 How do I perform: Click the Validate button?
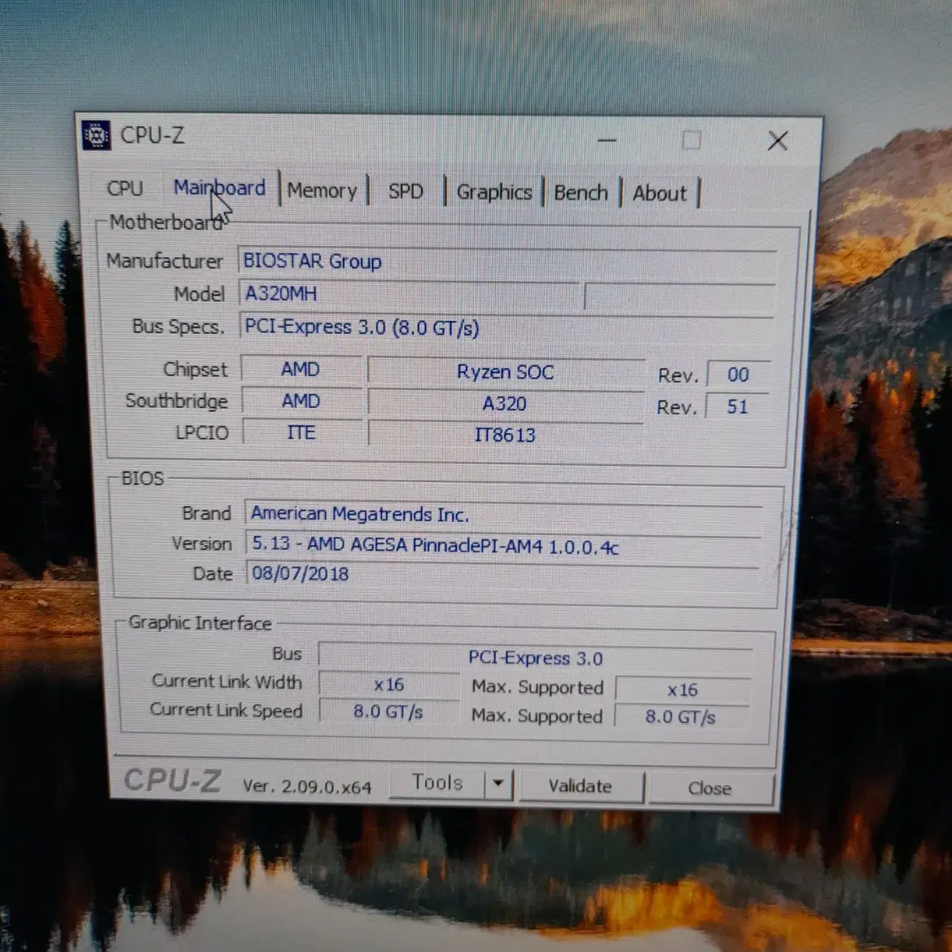[x=581, y=786]
